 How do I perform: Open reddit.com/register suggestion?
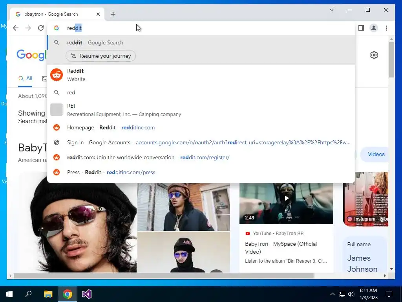[x=201, y=157]
